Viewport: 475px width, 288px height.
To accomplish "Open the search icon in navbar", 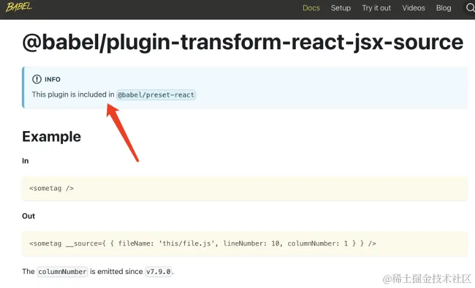I will (471, 8).
